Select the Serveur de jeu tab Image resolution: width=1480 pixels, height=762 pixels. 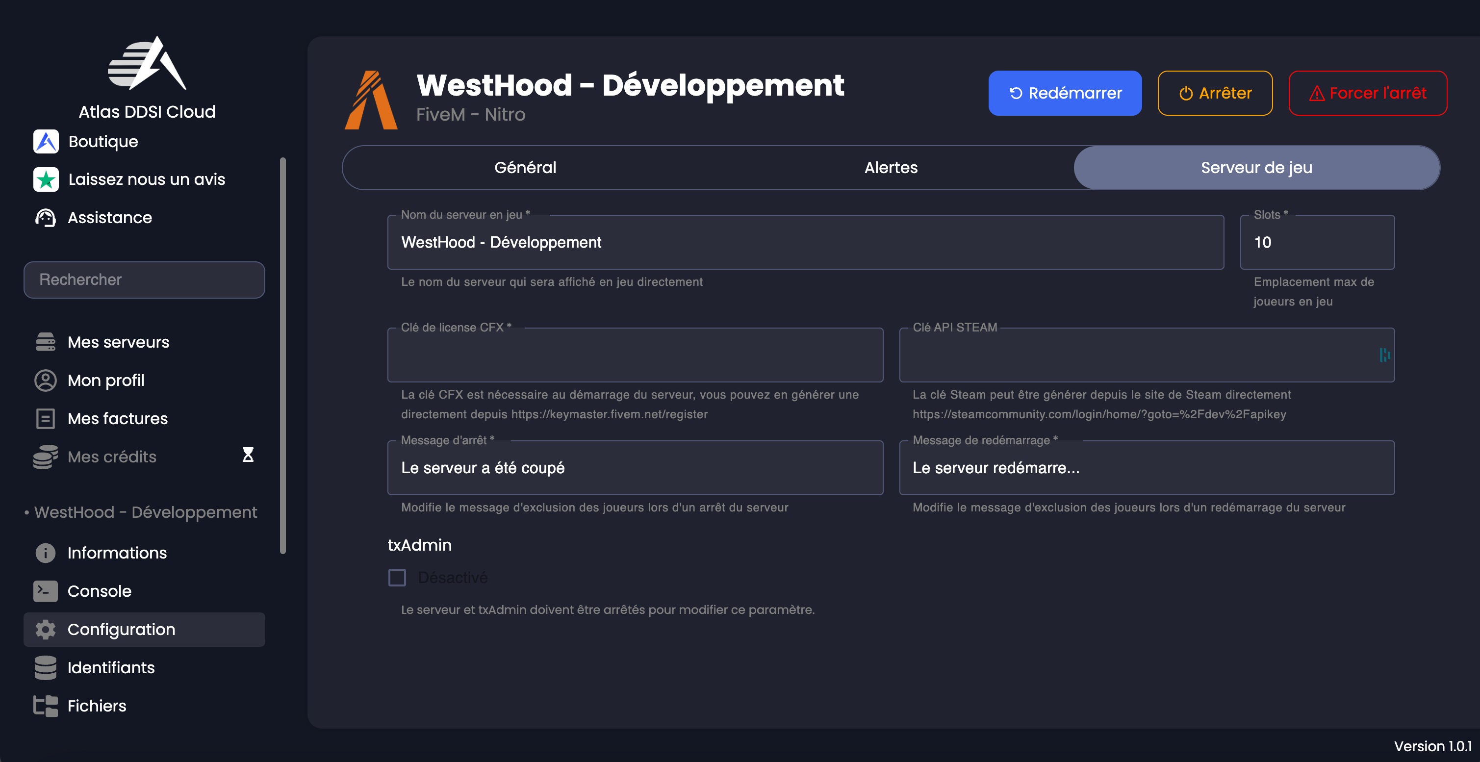pos(1256,168)
